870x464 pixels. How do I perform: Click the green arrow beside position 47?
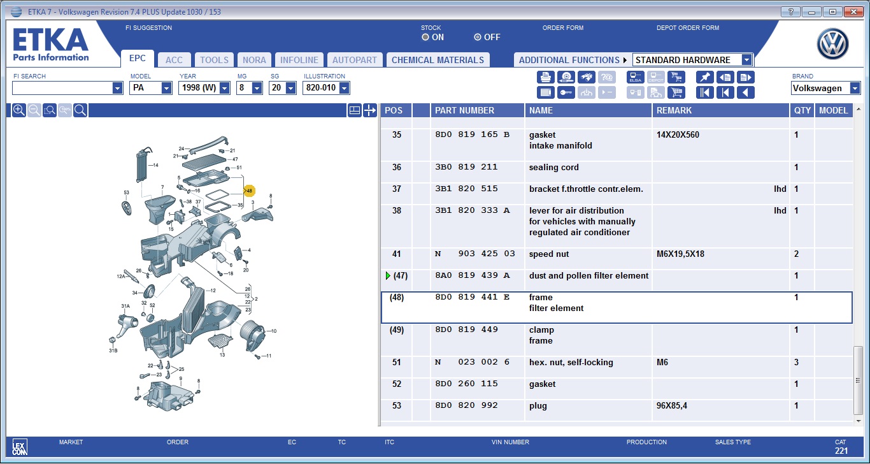click(387, 276)
